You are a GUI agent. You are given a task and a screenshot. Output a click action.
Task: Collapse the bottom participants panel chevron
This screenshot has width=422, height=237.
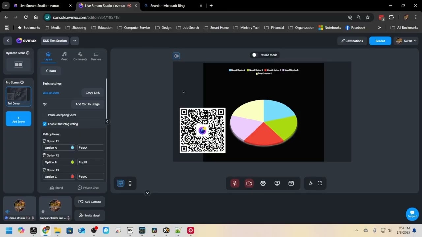point(147,193)
